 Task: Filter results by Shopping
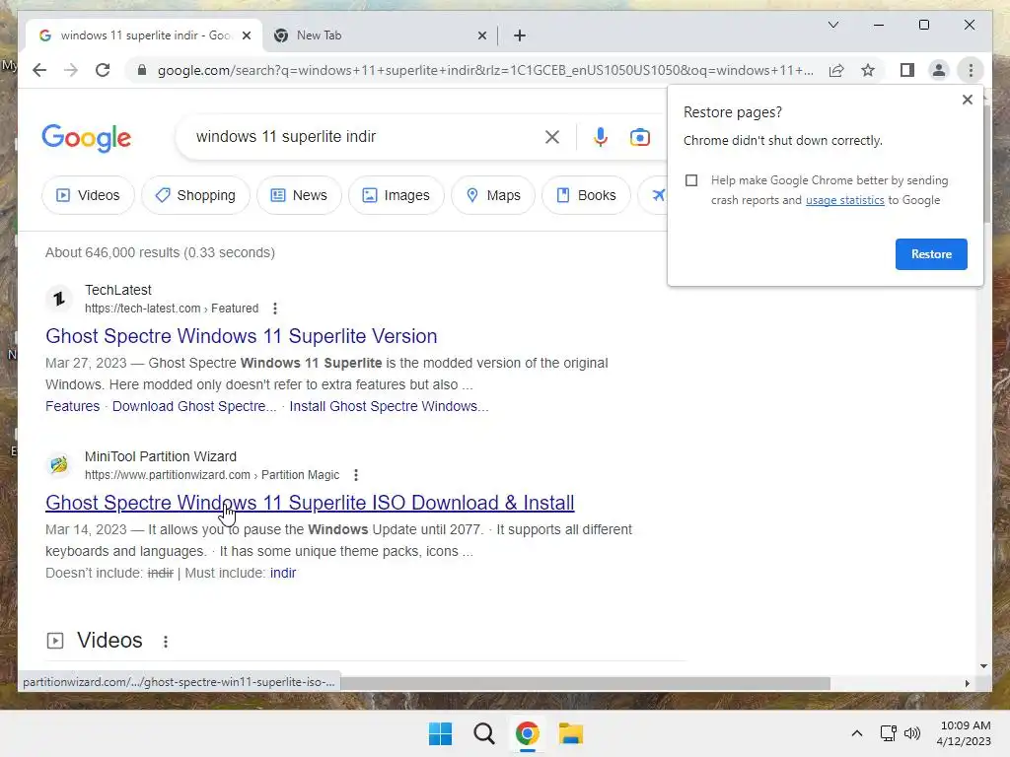click(x=196, y=195)
